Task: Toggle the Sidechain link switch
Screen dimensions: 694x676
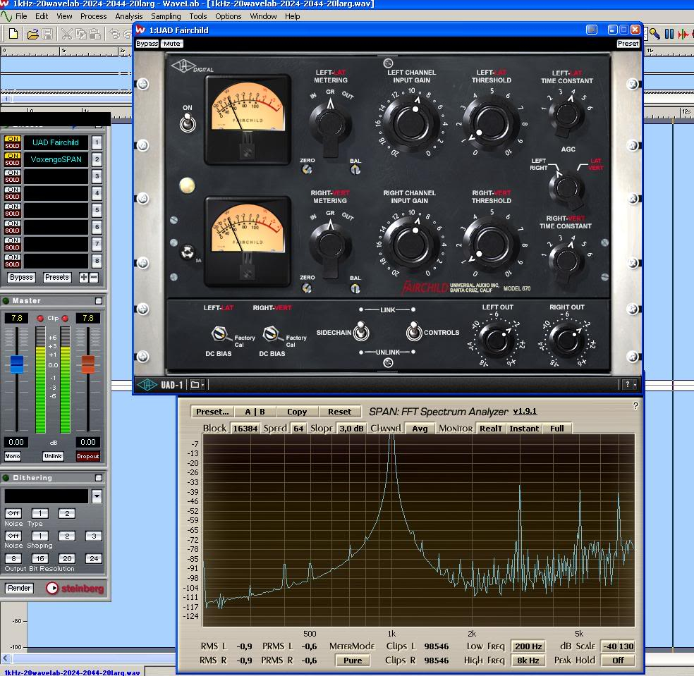Action: (x=360, y=331)
